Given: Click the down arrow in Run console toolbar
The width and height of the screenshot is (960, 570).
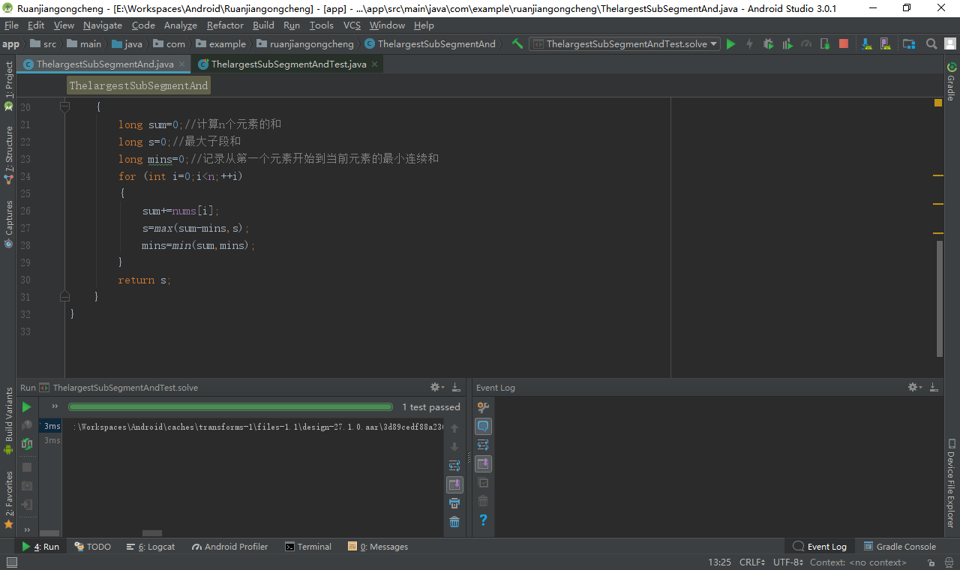Looking at the screenshot, I should pos(454,447).
